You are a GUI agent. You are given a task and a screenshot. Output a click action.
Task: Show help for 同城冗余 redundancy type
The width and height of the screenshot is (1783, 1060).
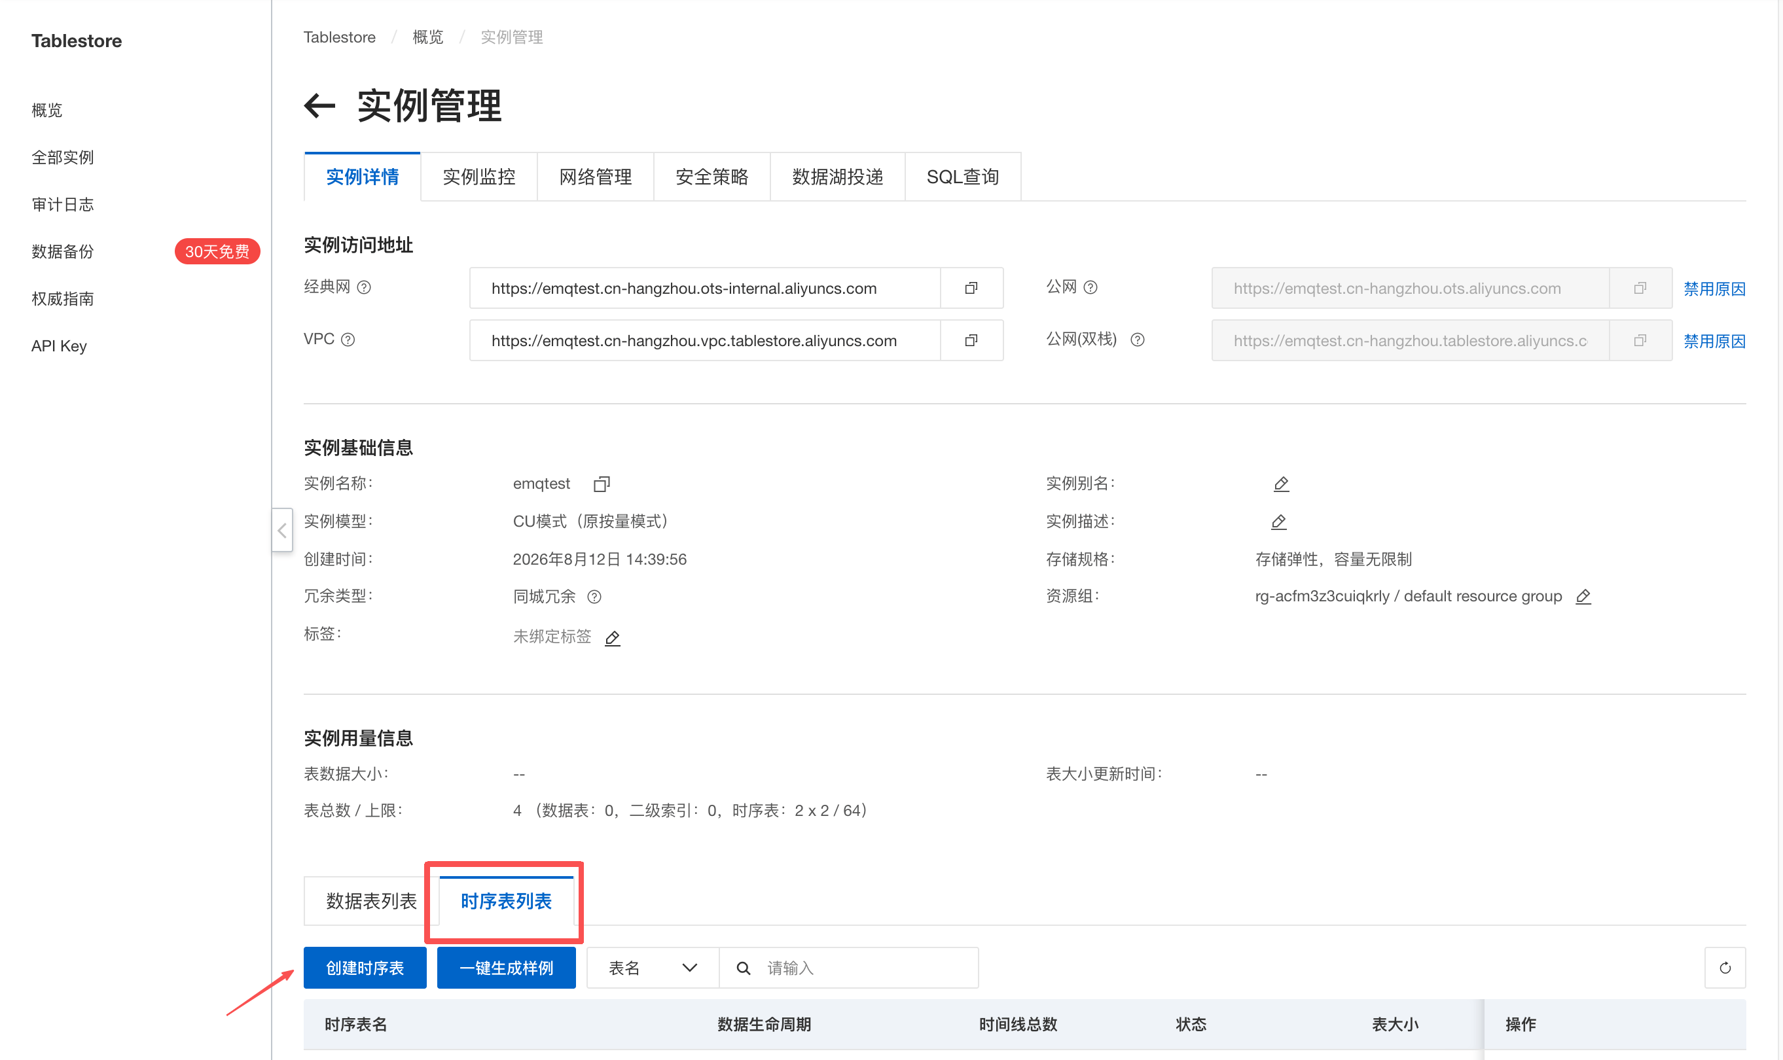click(x=594, y=597)
